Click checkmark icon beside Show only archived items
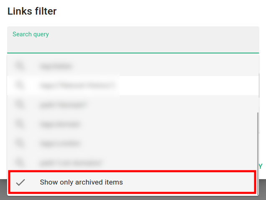 pos(20,182)
